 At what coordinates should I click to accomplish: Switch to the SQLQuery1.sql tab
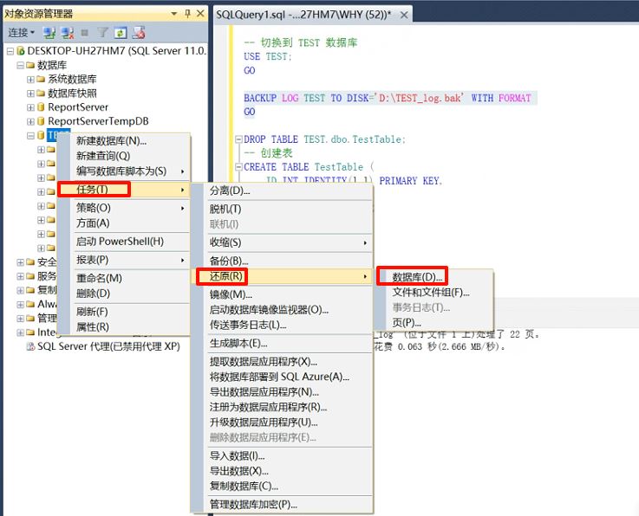303,14
